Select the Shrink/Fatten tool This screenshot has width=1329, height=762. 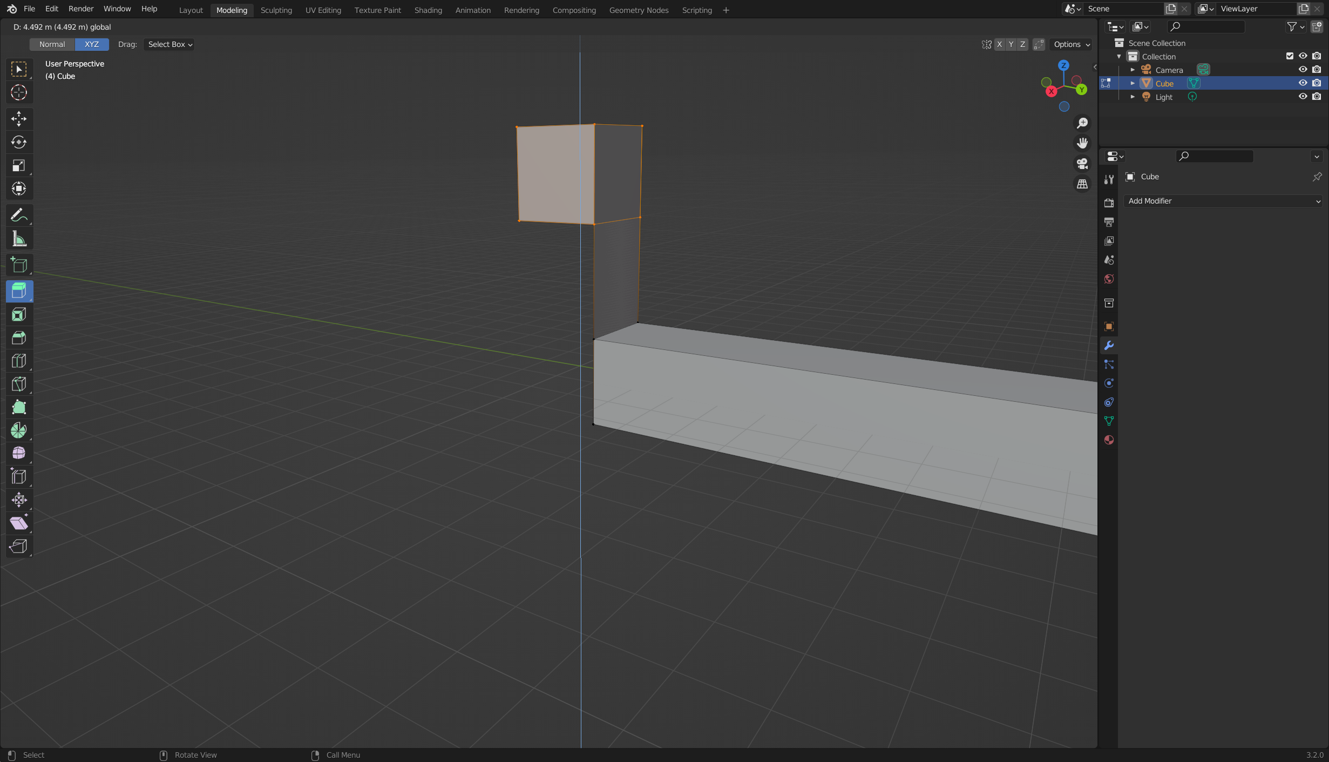(19, 500)
